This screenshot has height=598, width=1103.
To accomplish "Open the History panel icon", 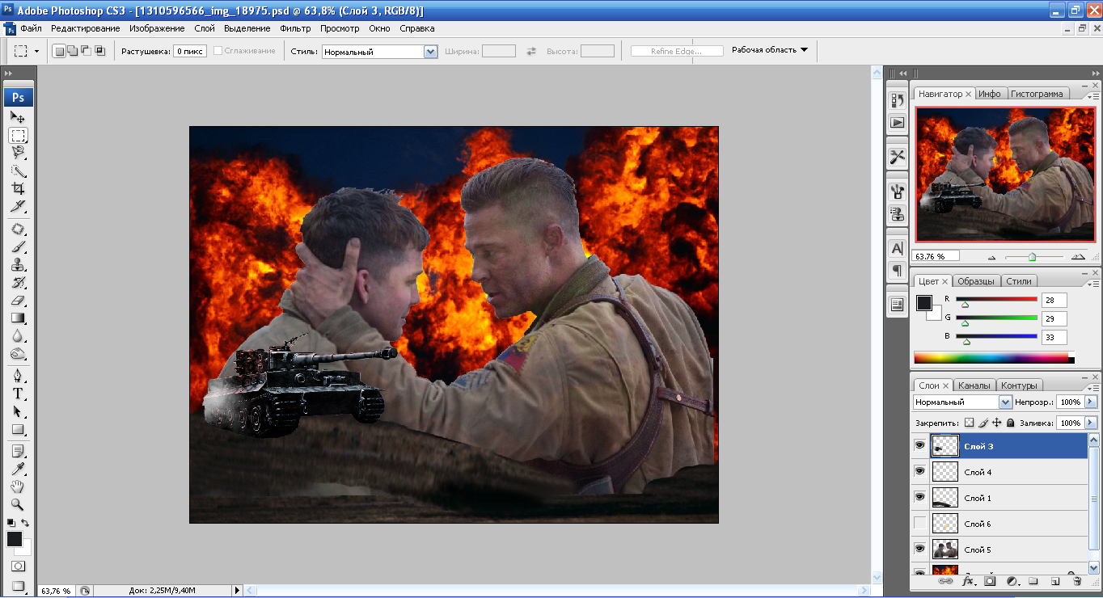I will [897, 100].
